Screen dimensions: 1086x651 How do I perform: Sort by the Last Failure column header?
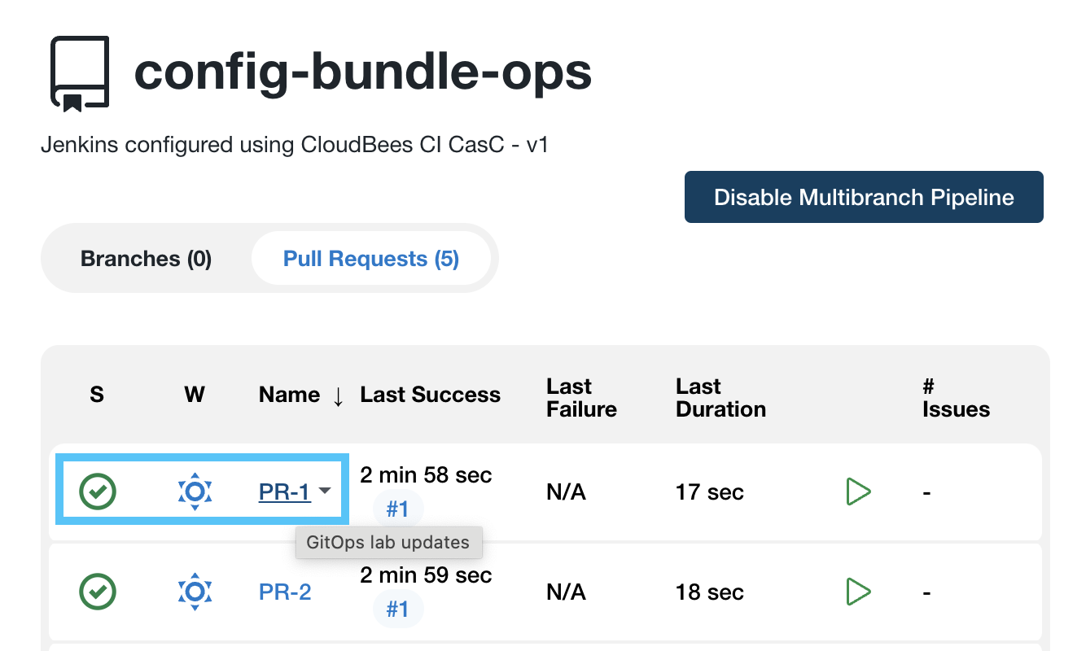coord(581,397)
